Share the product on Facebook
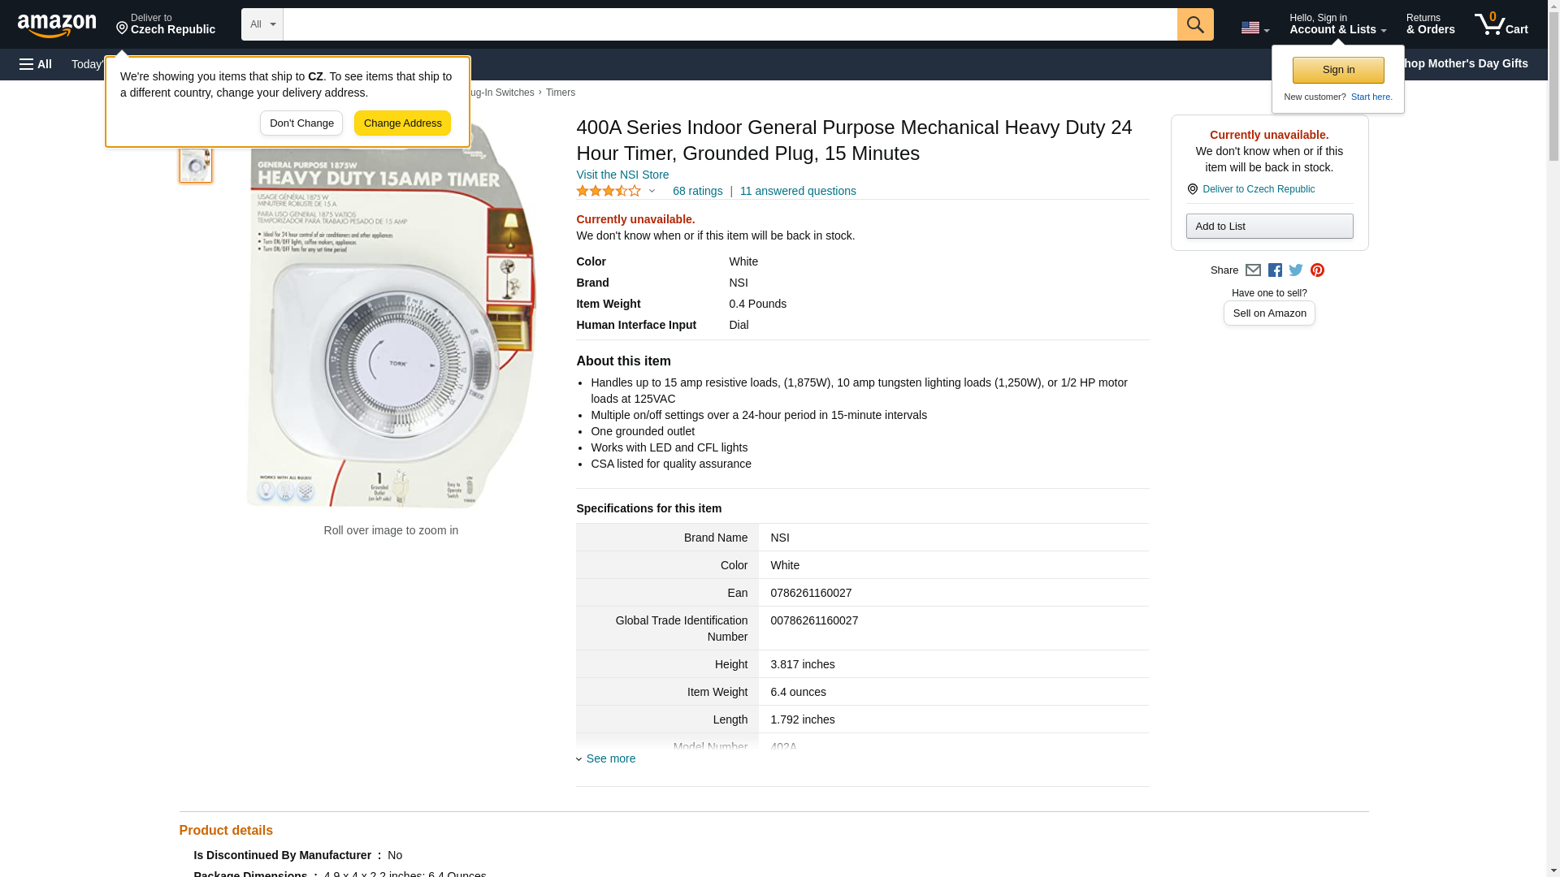 coord(1275,270)
